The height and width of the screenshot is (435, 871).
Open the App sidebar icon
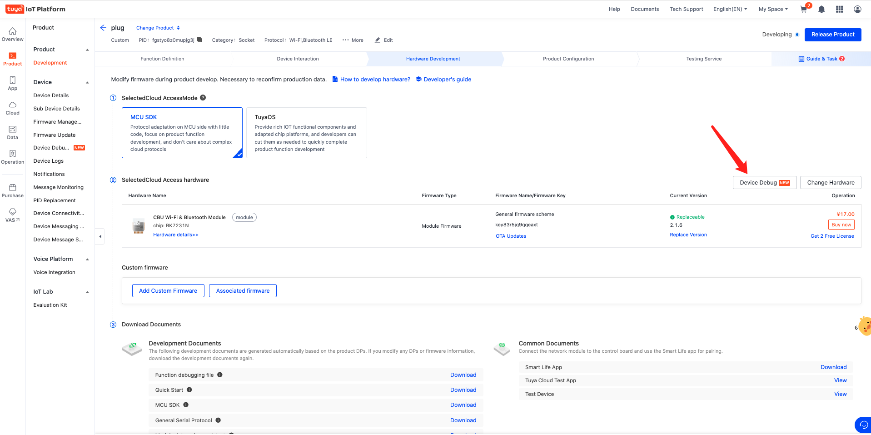[13, 84]
